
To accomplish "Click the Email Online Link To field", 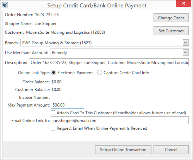I will click(120, 120).
